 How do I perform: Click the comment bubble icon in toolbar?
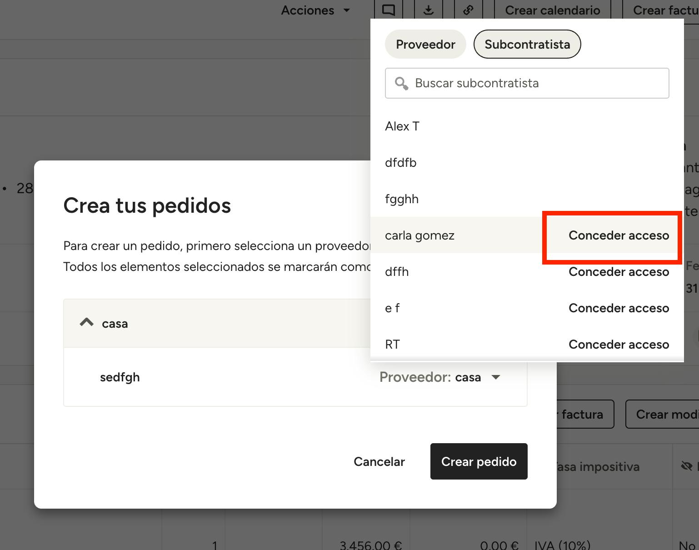[x=388, y=10]
